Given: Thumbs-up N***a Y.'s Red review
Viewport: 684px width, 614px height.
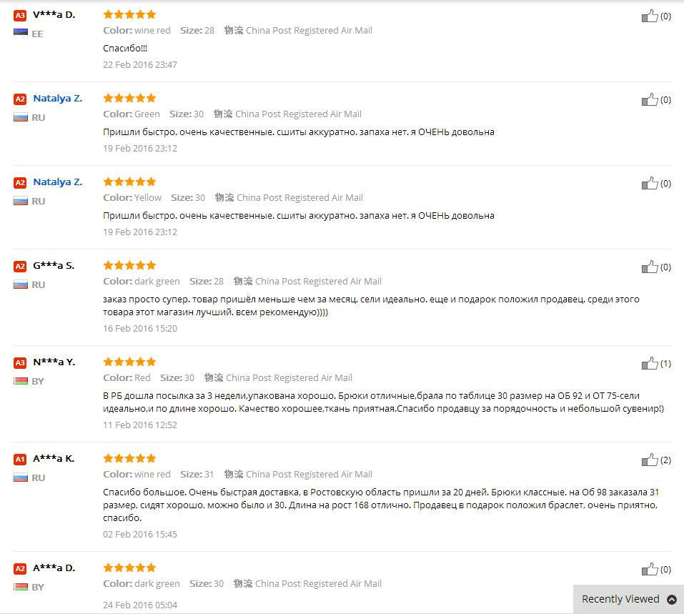Looking at the screenshot, I should (x=650, y=364).
